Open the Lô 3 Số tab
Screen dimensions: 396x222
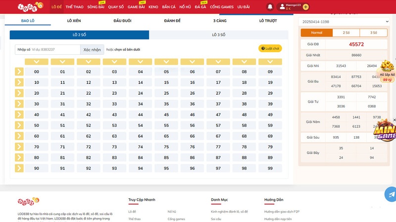(218, 35)
